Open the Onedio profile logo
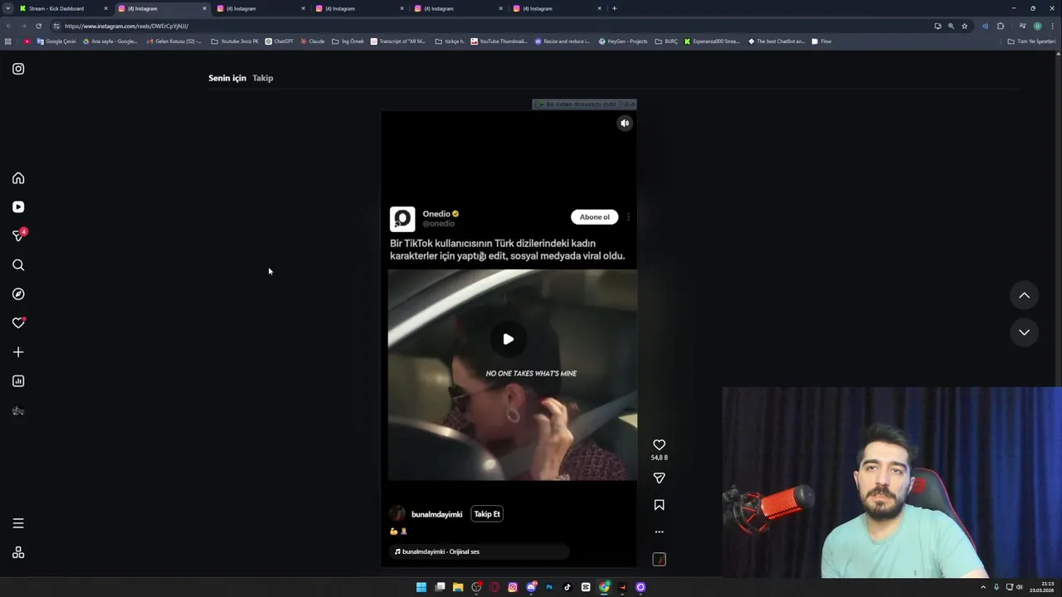 click(402, 219)
